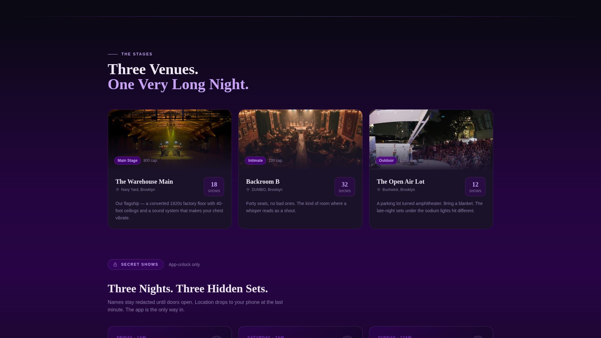
Task: Click the lock icon inside the SECRET SHOWS badge
Action: (x=115, y=264)
